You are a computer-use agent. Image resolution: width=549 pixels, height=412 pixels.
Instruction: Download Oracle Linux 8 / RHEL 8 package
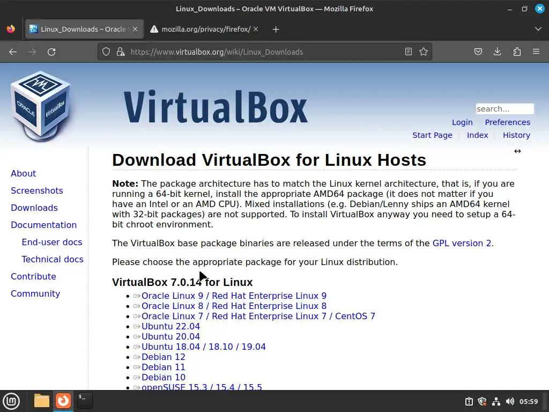pyautogui.click(x=234, y=306)
